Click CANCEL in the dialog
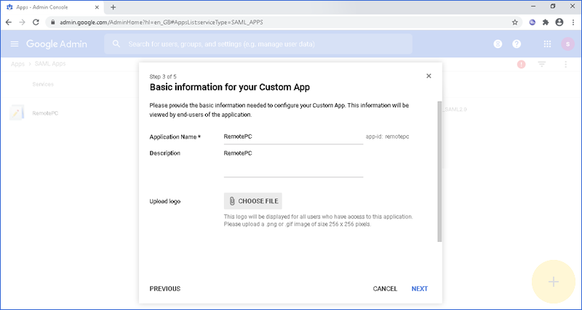This screenshot has height=310, width=582. tap(385, 289)
